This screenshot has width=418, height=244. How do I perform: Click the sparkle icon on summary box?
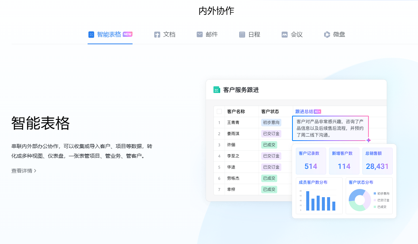click(368, 140)
